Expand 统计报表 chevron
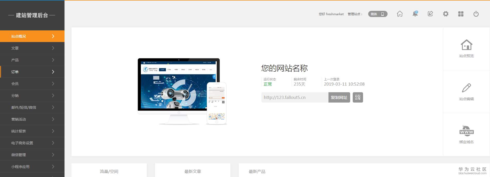This screenshot has height=177, width=490. pyautogui.click(x=53, y=131)
